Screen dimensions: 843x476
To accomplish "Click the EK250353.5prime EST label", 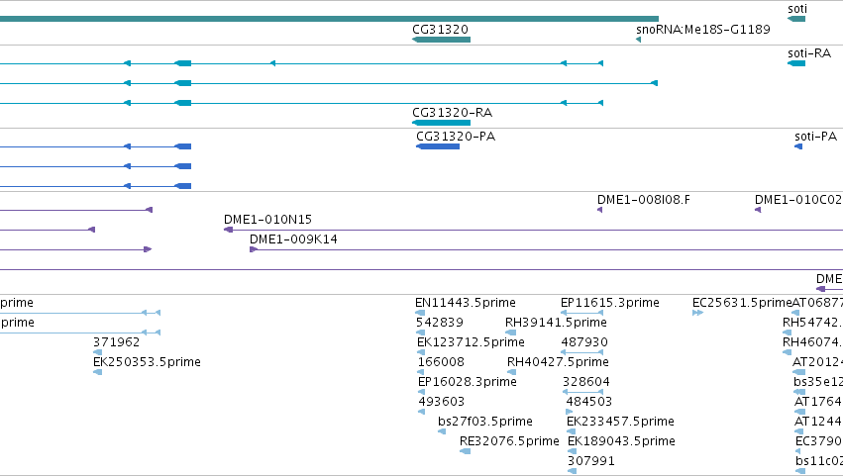I will tap(147, 361).
